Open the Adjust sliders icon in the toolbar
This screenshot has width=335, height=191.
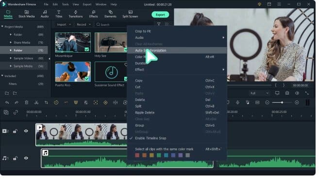click(x=85, y=103)
